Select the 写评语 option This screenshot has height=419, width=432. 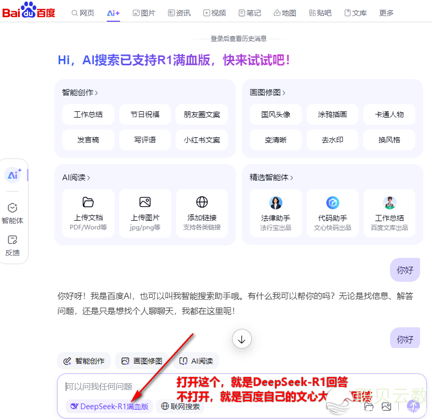(x=145, y=140)
